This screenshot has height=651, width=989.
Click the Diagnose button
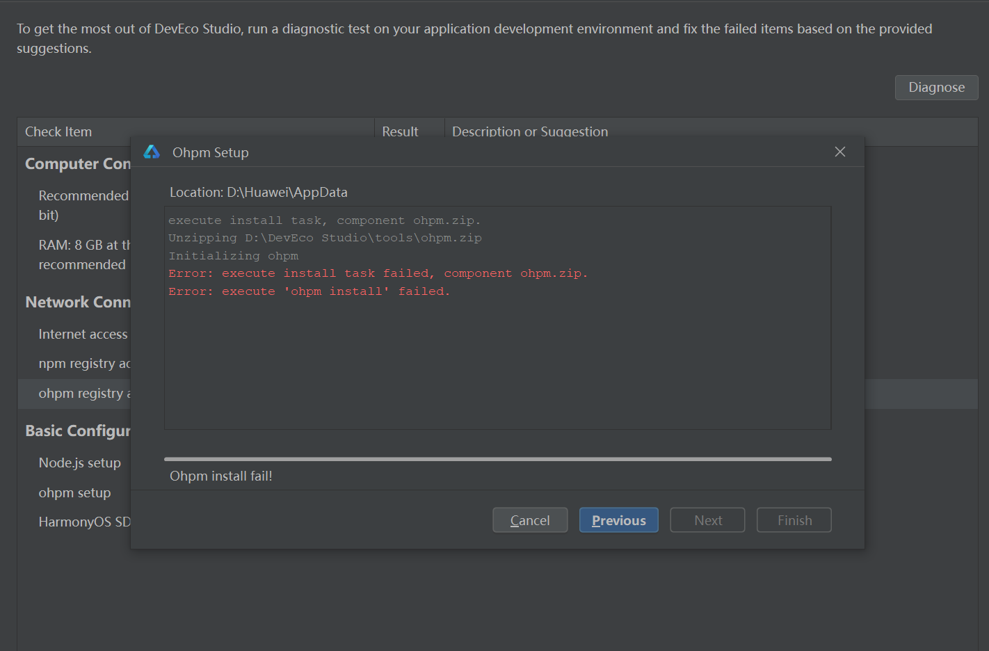click(935, 88)
